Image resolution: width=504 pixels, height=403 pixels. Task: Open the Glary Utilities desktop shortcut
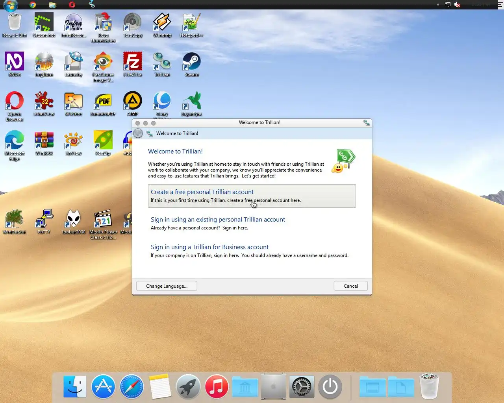point(162,104)
